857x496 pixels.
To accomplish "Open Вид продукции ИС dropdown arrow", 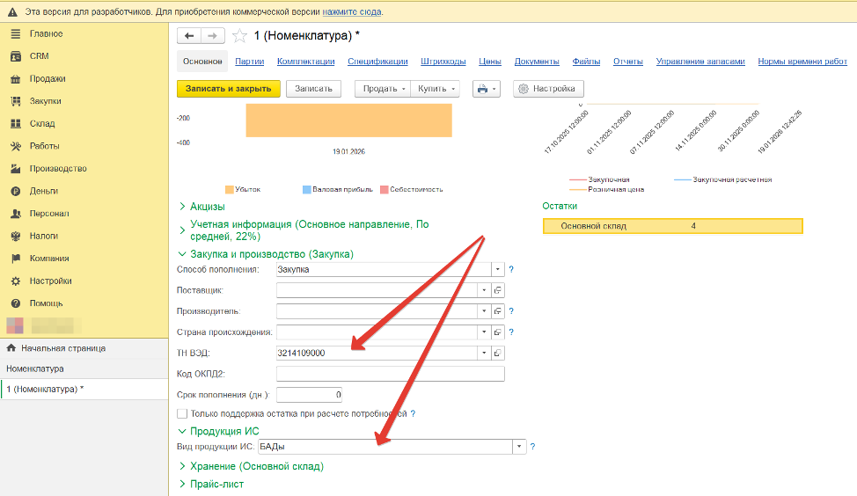I will tap(519, 447).
